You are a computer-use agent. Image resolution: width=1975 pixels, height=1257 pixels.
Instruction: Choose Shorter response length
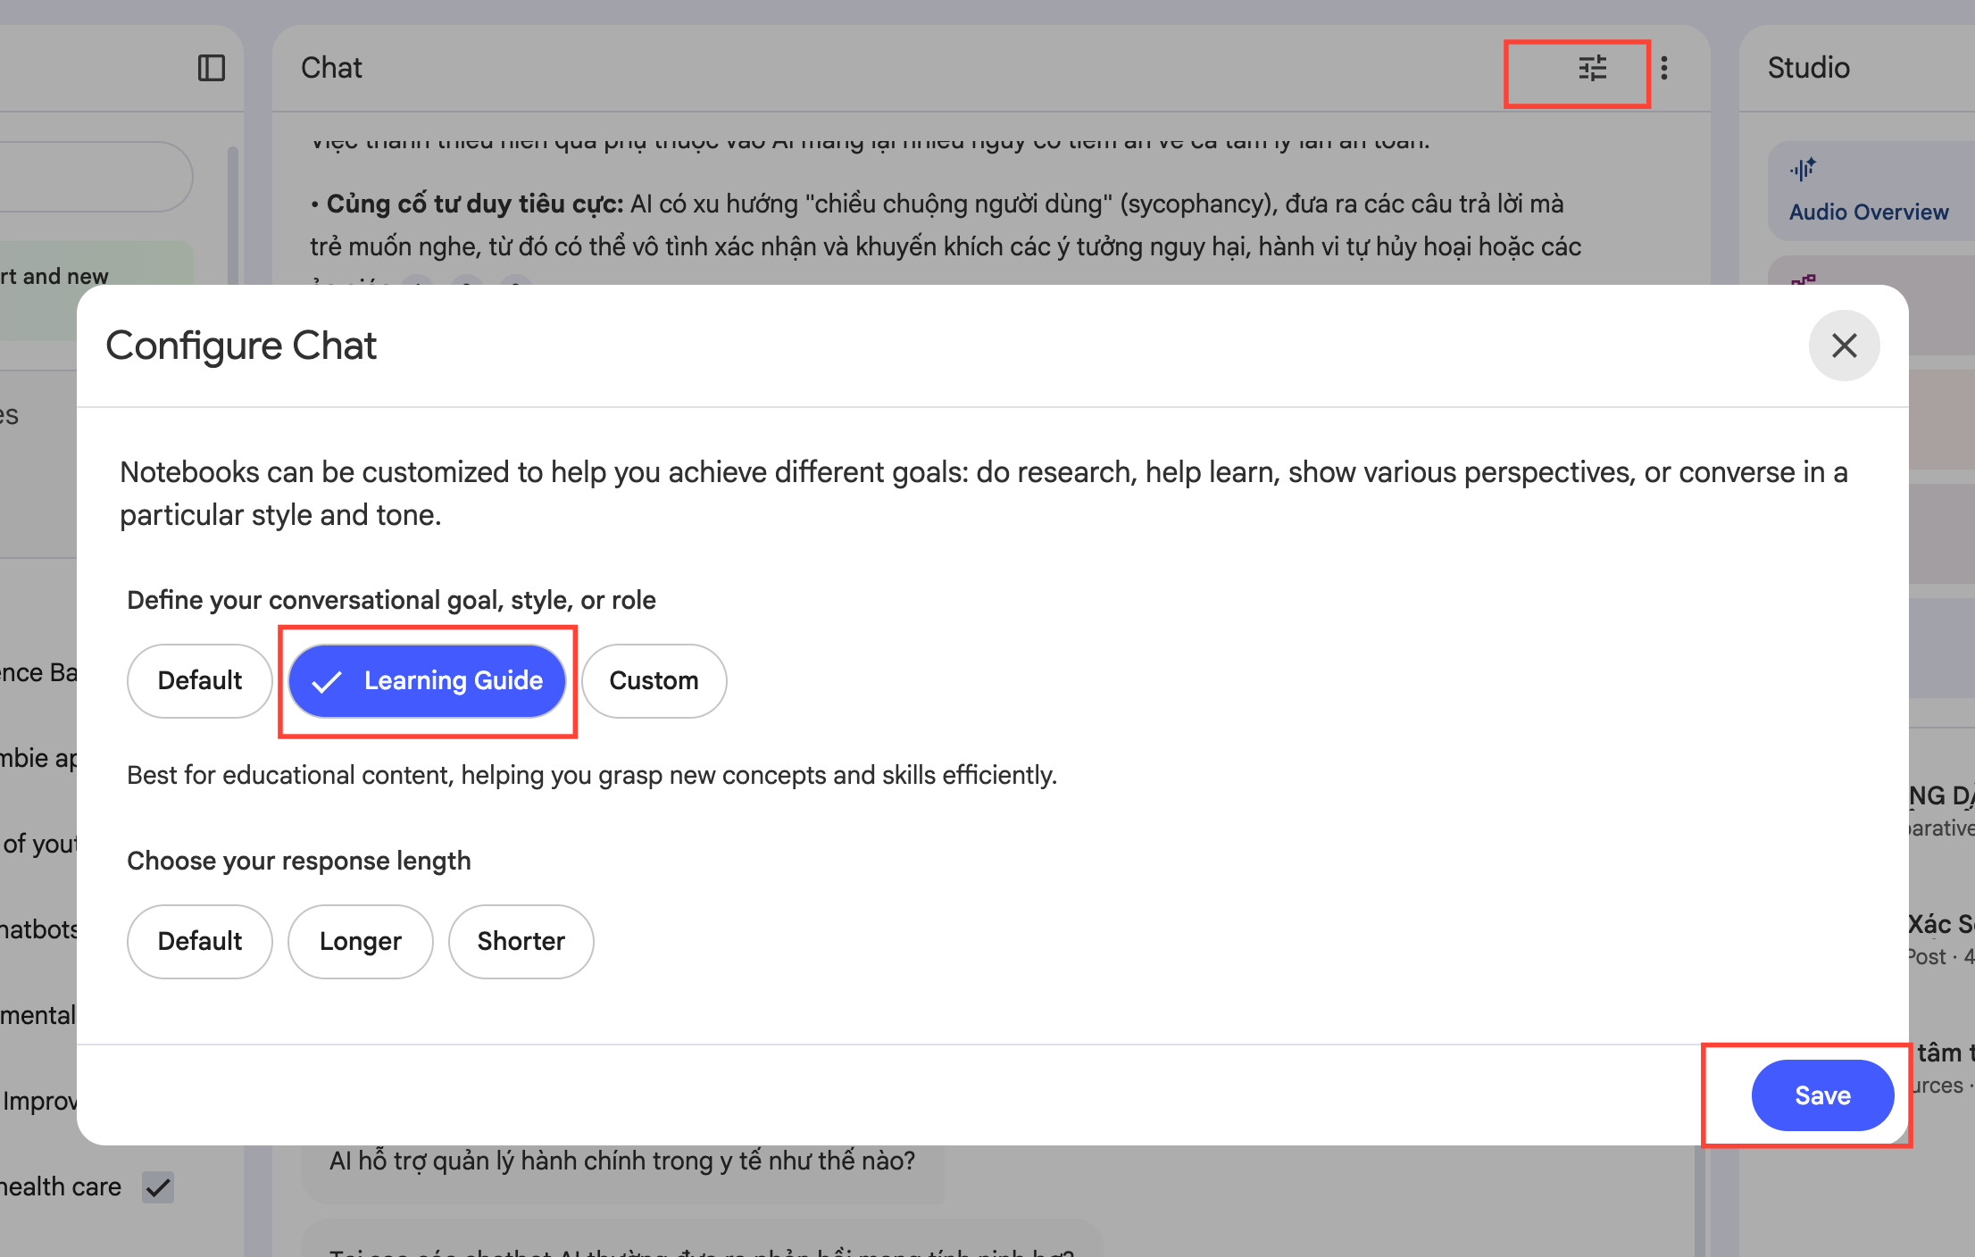pyautogui.click(x=521, y=942)
